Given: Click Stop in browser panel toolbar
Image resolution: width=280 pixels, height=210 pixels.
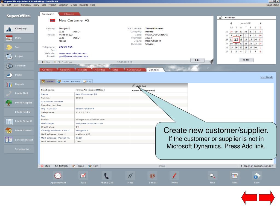Looking at the screenshot, I should pos(45,166).
